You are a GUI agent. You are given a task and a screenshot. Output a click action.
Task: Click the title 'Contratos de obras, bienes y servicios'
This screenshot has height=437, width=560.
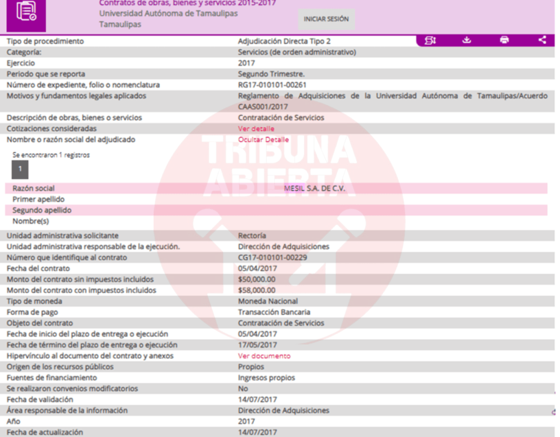[187, 3]
